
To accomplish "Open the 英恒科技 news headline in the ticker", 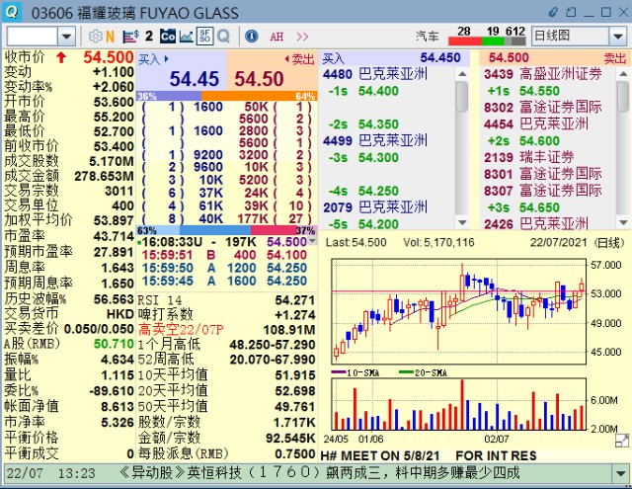I will coord(319,472).
